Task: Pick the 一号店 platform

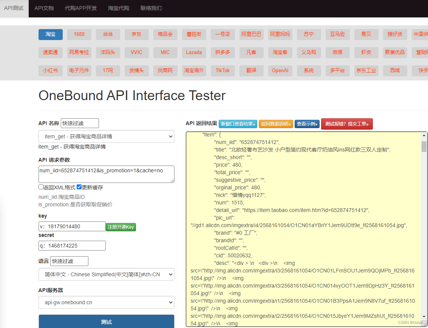Action: [x=223, y=34]
